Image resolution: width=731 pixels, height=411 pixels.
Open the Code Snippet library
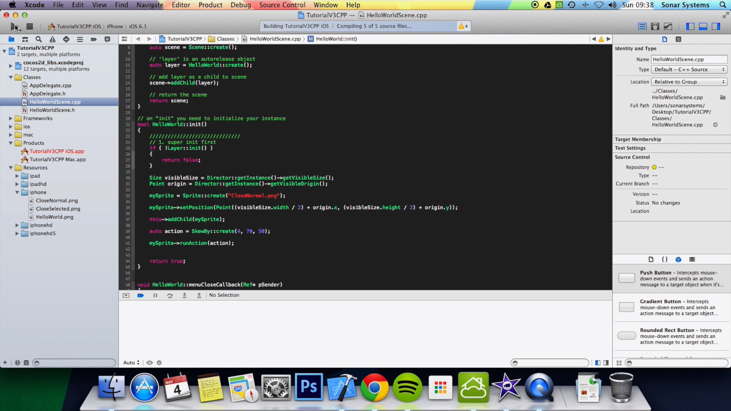(x=665, y=259)
